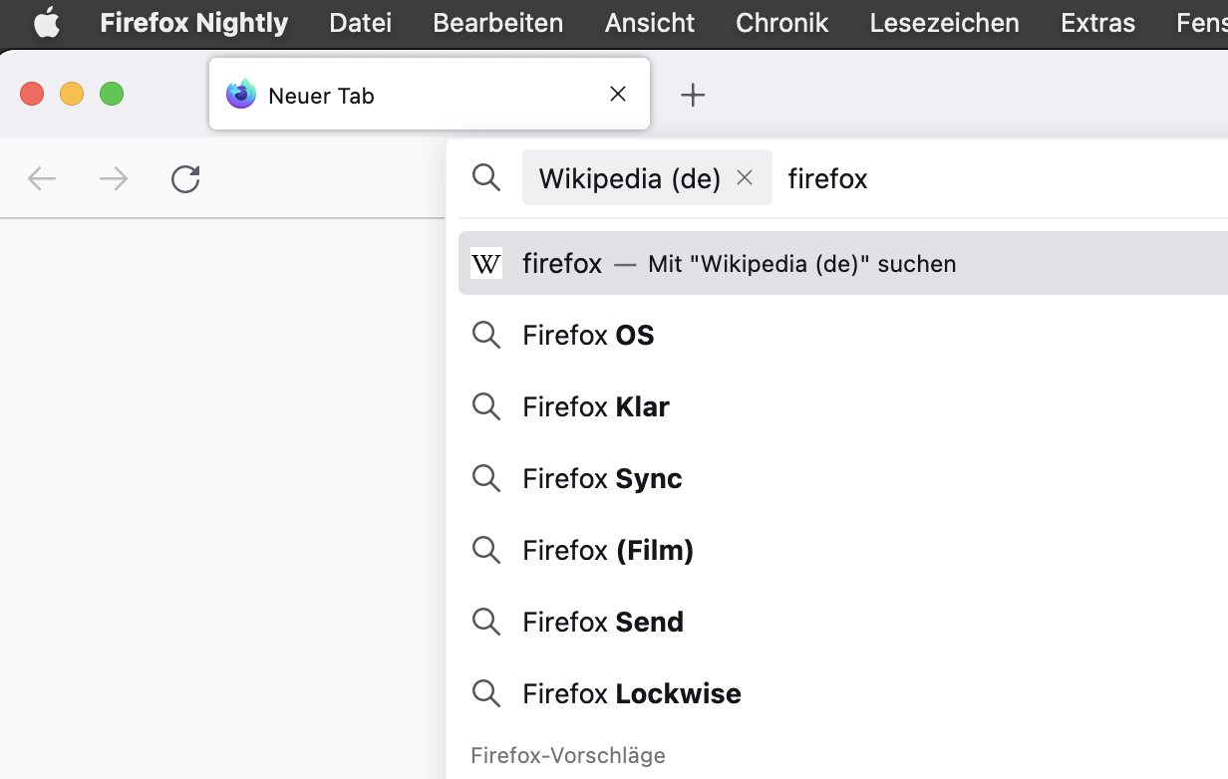Click the back navigation arrow
Screen dimensions: 1228x779
tap(42, 179)
